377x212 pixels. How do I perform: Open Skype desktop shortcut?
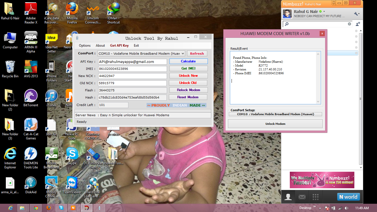click(72, 156)
